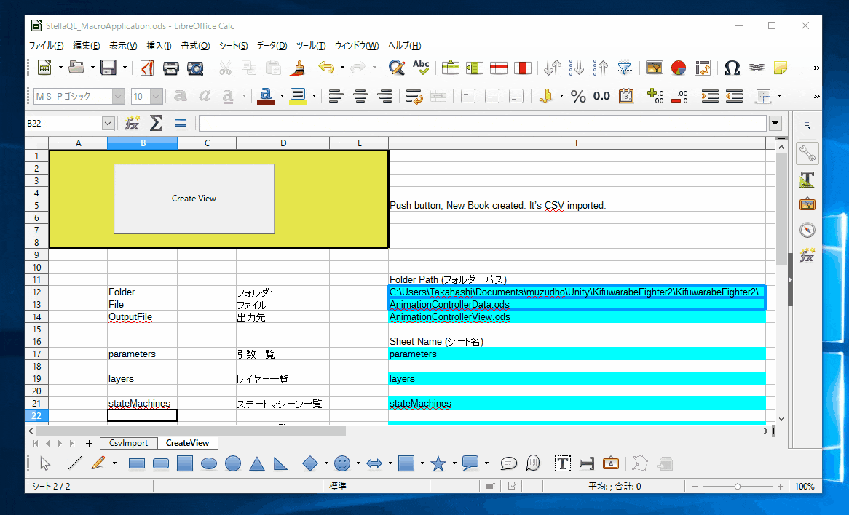Select column header F
Screen dimensions: 849x515
point(577,143)
